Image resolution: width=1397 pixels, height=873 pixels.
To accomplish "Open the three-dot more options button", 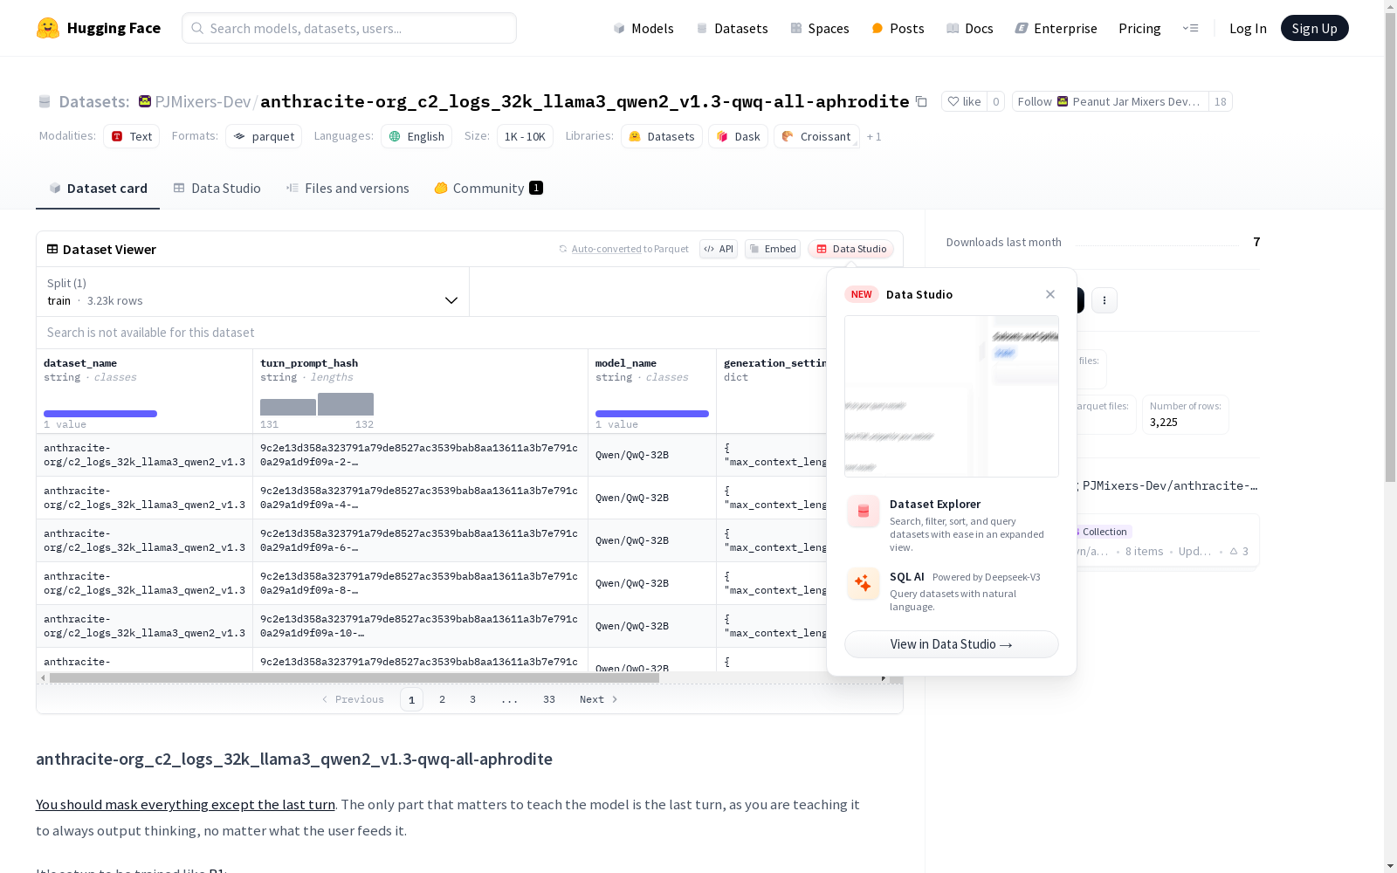I will point(1105,300).
